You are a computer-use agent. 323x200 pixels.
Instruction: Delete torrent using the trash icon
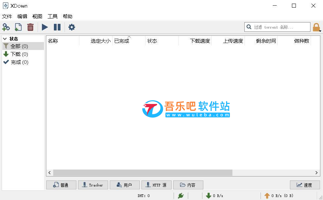[30, 27]
